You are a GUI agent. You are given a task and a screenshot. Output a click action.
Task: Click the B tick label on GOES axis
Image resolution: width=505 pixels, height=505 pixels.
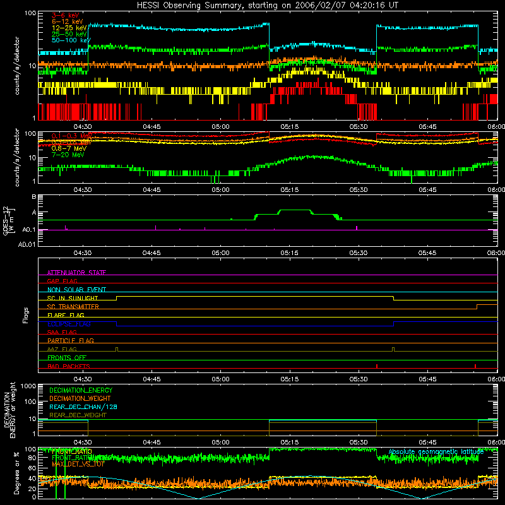[x=34, y=197]
